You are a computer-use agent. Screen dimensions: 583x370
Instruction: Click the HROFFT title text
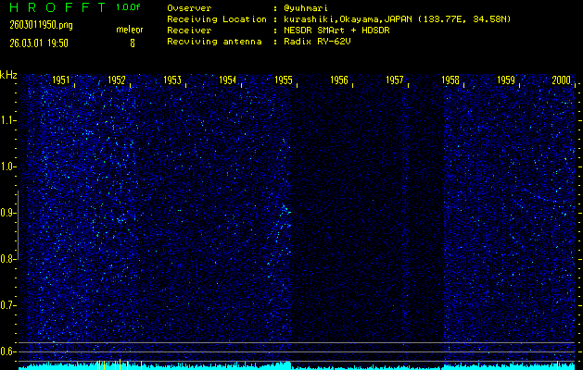coord(57,7)
